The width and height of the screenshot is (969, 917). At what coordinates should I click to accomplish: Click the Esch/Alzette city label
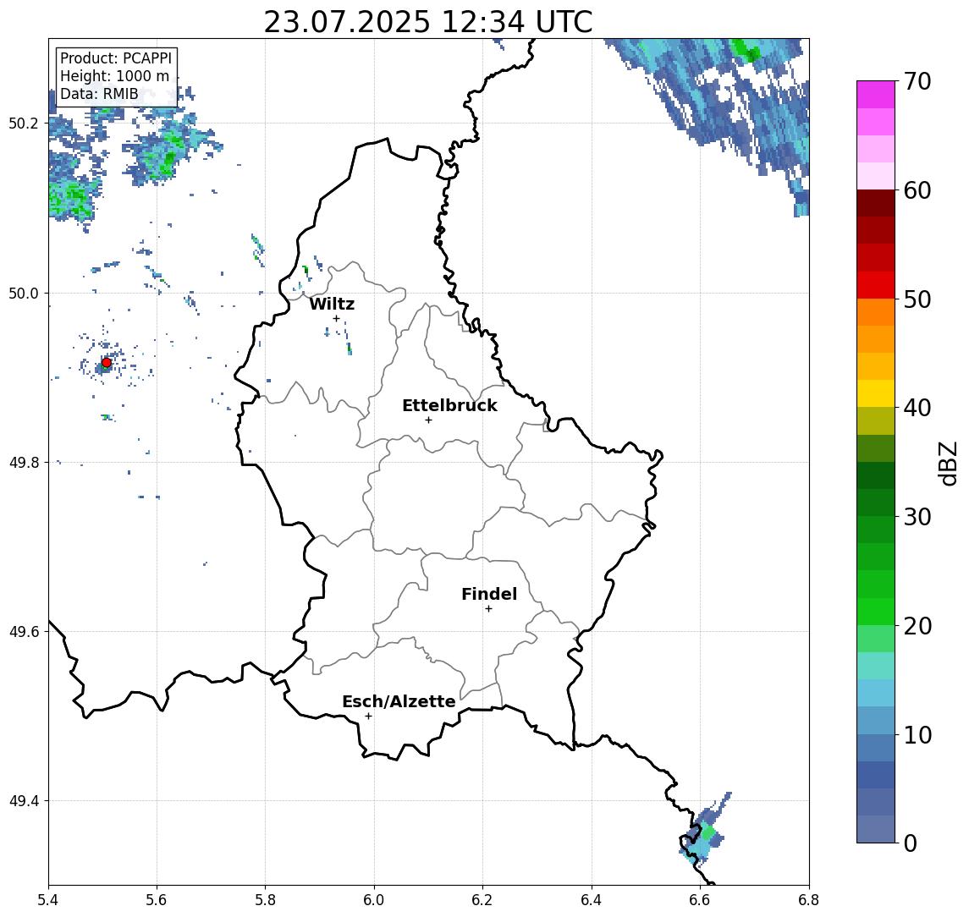tap(399, 701)
